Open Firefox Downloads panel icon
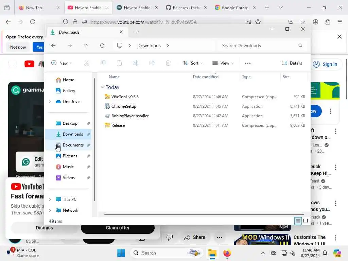This screenshot has width=348, height=261. [303, 22]
